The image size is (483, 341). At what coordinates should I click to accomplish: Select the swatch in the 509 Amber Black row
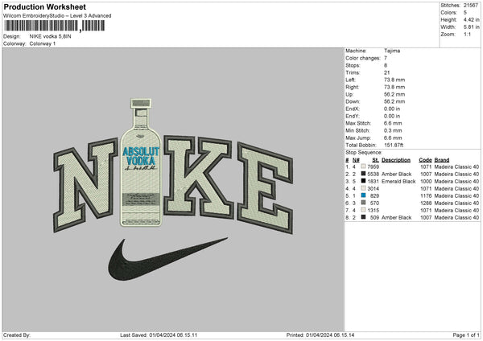pos(364,217)
